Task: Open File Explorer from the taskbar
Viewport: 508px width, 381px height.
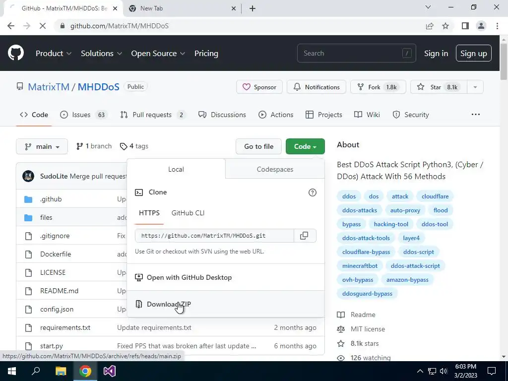Action: (x=61, y=371)
